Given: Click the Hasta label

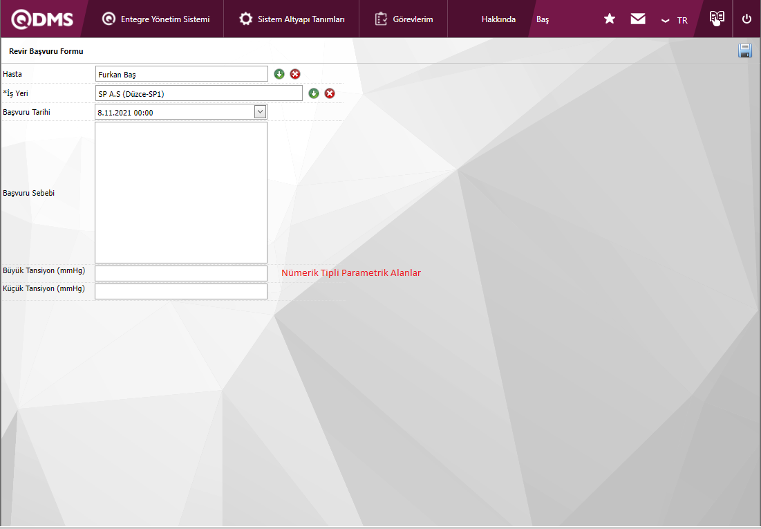Looking at the screenshot, I should click(x=12, y=74).
